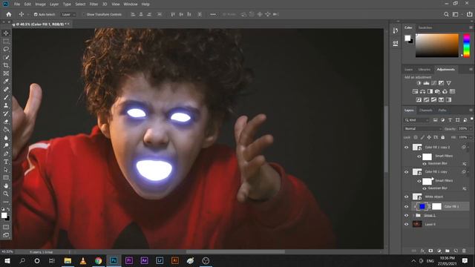Image resolution: width=475 pixels, height=267 pixels.
Task: Open the Layer/Group auto-select dropdown
Action: tap(68, 14)
